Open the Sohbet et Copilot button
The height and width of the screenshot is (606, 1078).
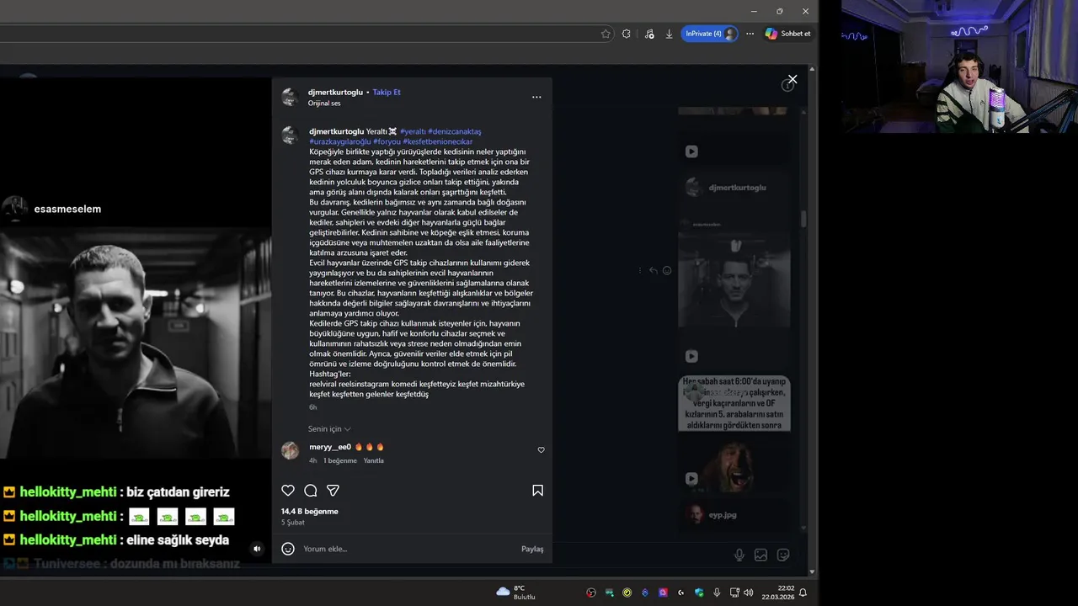[787, 34]
